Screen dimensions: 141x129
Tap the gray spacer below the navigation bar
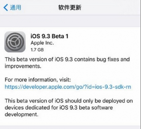coord(70,21)
